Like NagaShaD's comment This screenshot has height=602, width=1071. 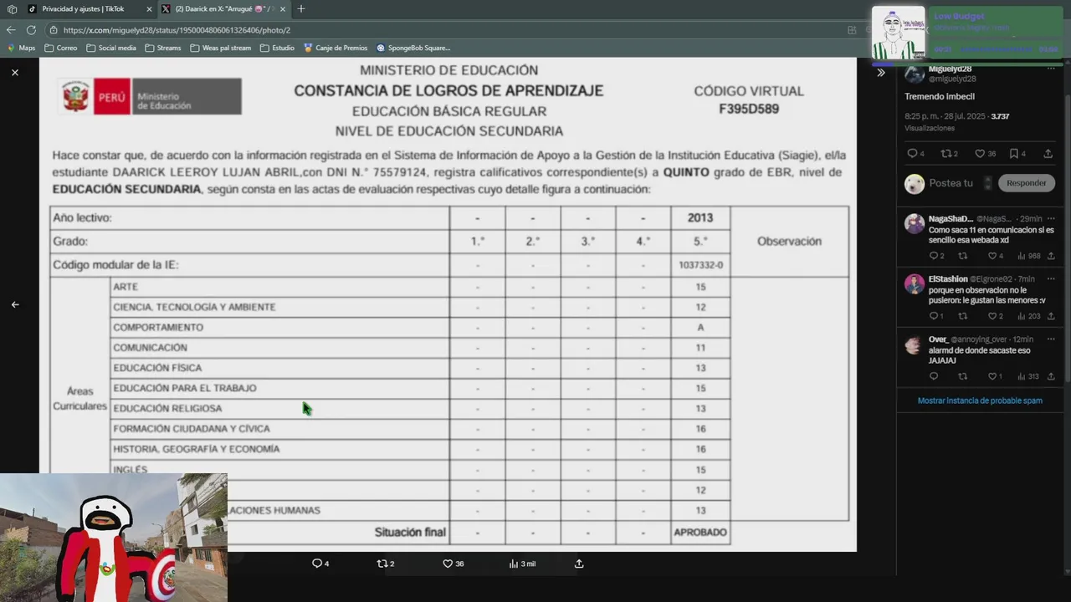[992, 256]
